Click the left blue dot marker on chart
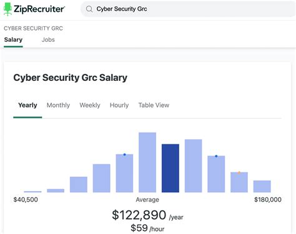 tap(124, 154)
